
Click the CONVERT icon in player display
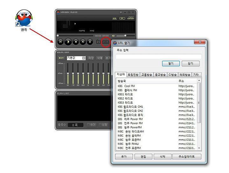point(131,18)
